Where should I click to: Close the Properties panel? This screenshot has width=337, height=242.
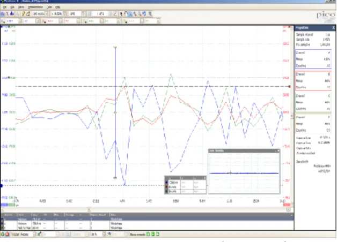(333, 28)
